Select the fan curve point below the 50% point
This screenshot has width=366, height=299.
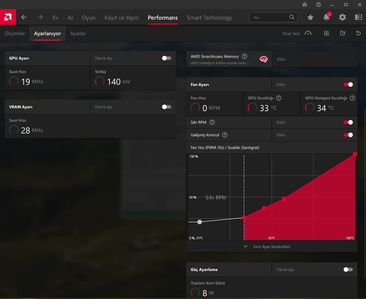[x=264, y=208]
